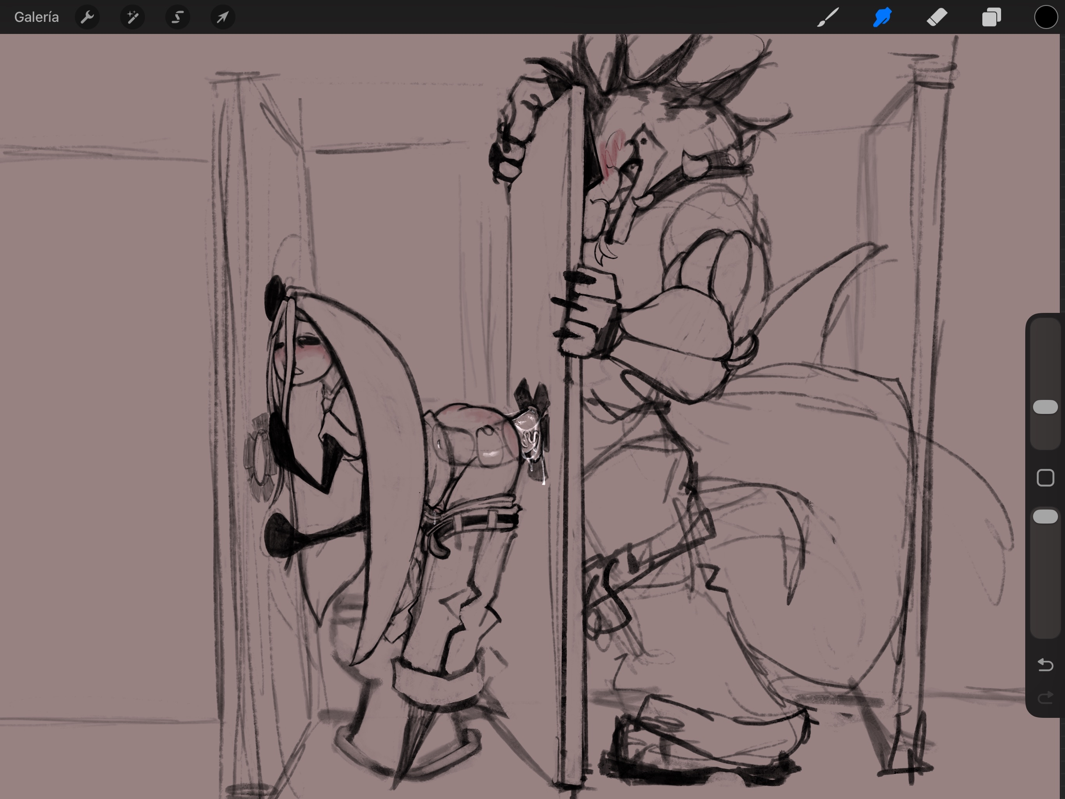
Task: Open the Layers panel
Action: click(x=991, y=17)
